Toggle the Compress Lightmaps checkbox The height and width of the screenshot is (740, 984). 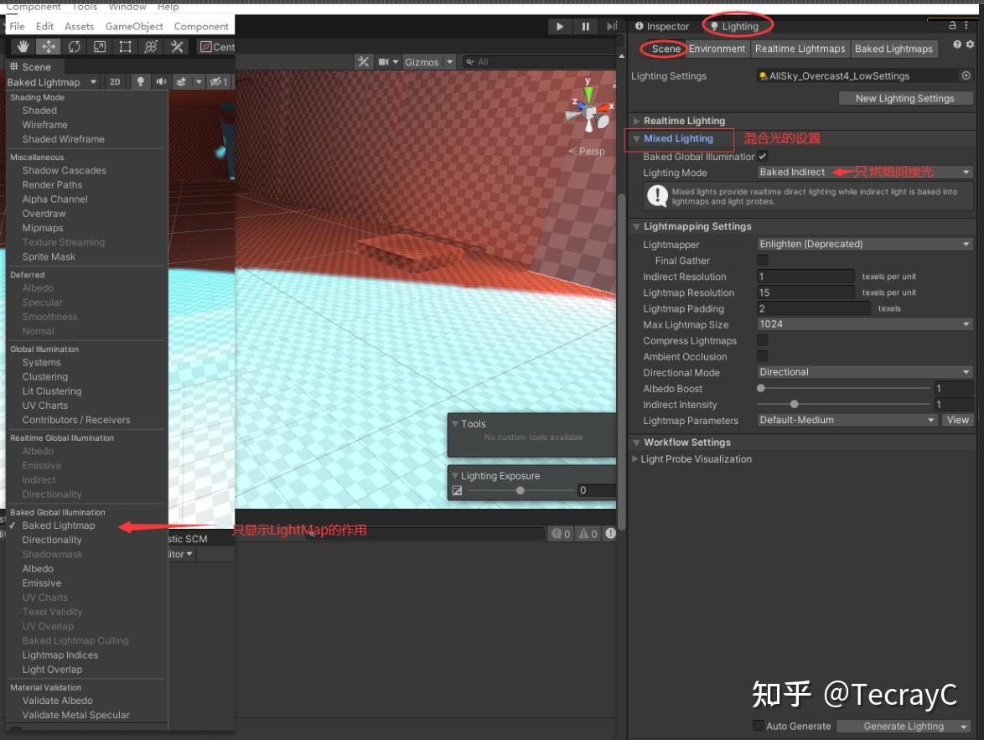762,340
